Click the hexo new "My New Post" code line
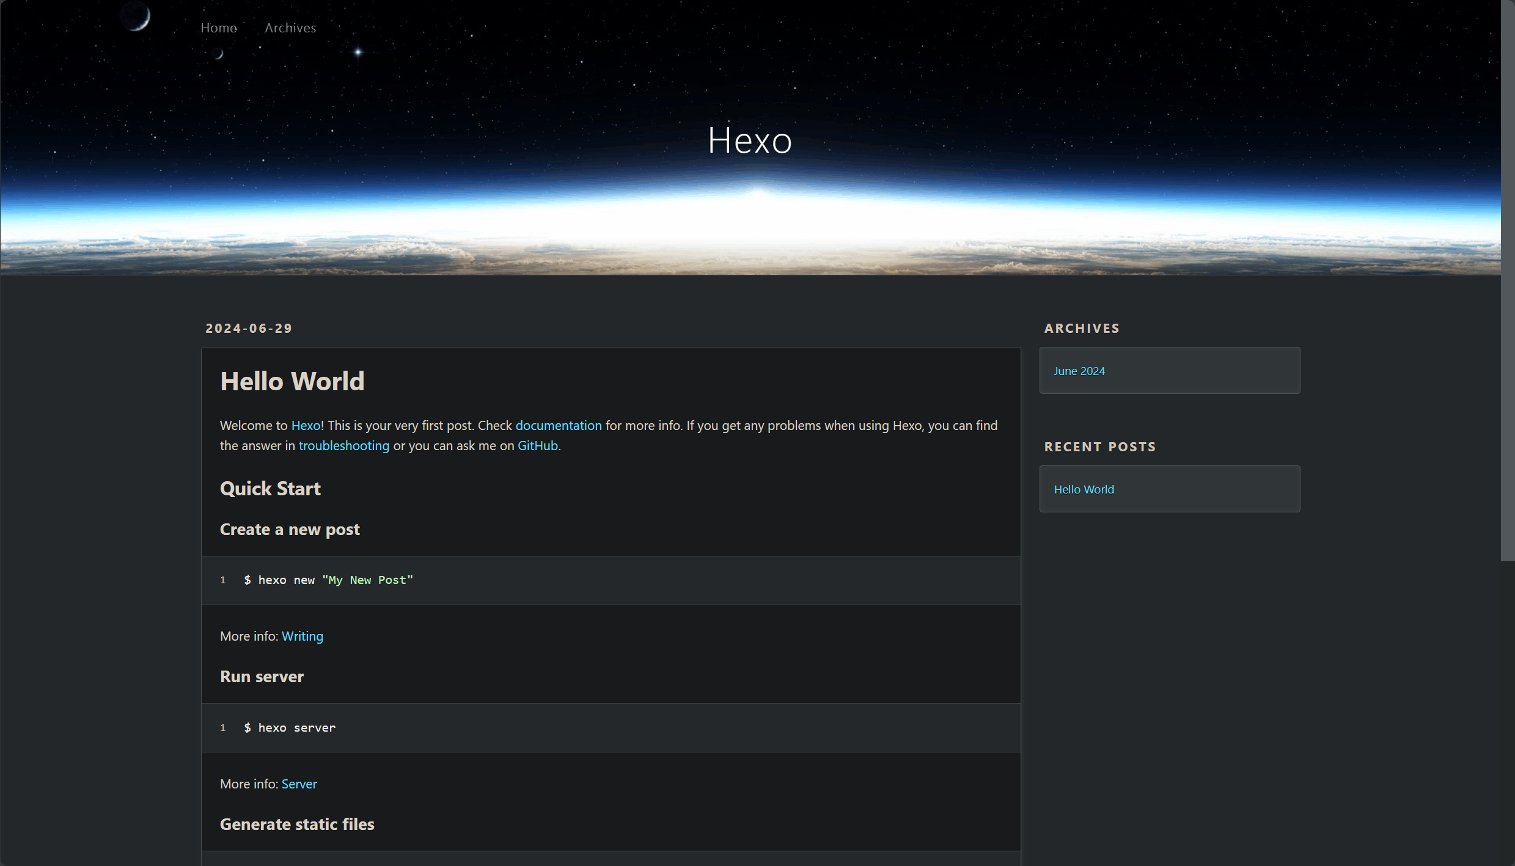Screen dimensions: 1515x866 tap(329, 580)
